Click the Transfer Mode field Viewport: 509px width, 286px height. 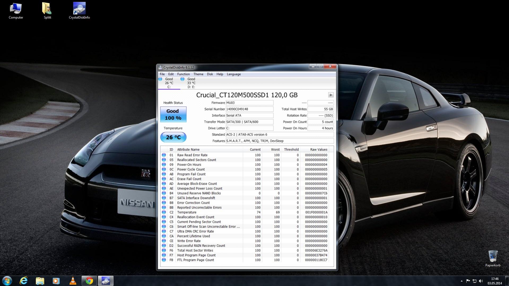pyautogui.click(x=249, y=122)
